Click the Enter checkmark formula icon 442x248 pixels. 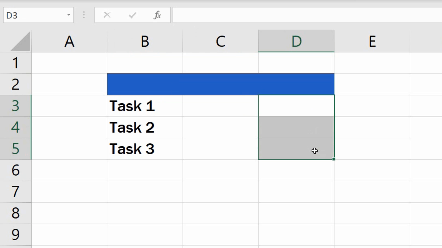(132, 15)
